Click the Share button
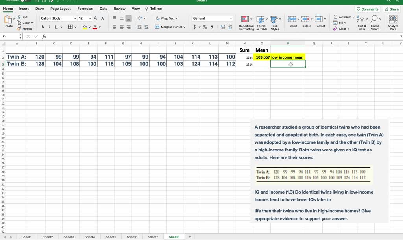 coord(392,9)
